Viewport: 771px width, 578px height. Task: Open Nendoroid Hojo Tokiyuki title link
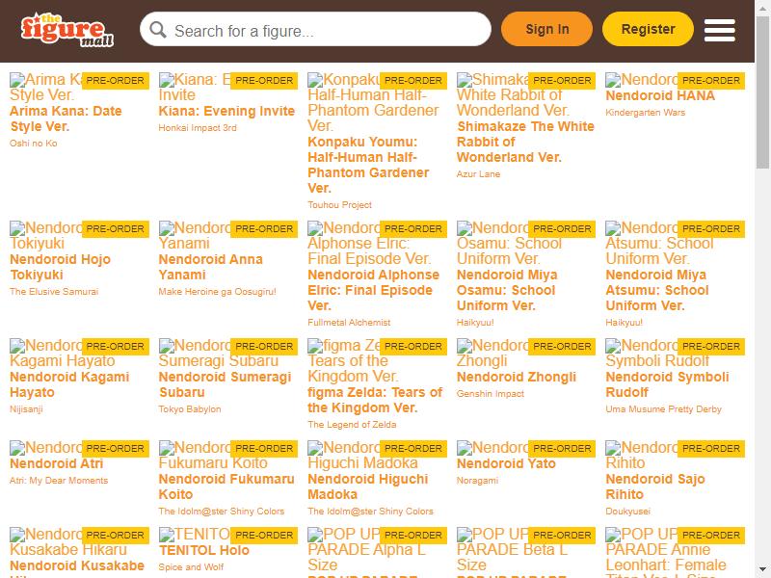pyautogui.click(x=60, y=267)
